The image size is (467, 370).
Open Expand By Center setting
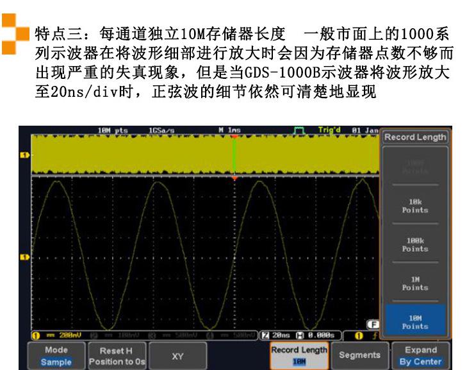(420, 356)
